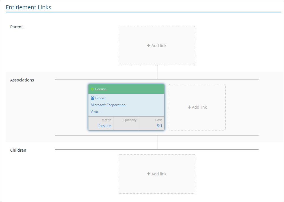Click the Children section label
284x202 pixels.
(18, 150)
